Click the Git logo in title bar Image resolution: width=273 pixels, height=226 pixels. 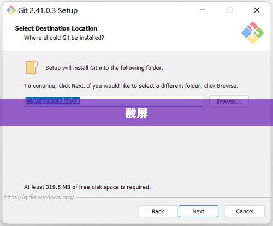11,10
